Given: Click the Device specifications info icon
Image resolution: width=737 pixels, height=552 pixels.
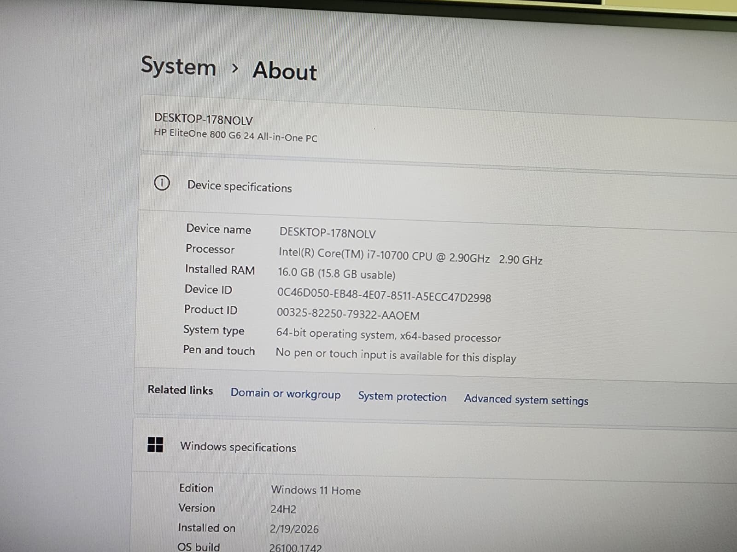Looking at the screenshot, I should 162,183.
